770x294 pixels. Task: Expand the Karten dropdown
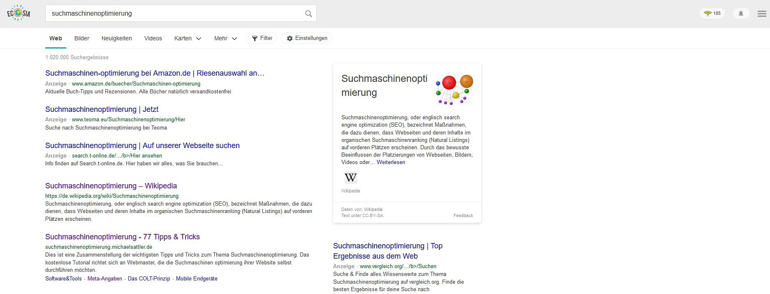pyautogui.click(x=188, y=38)
